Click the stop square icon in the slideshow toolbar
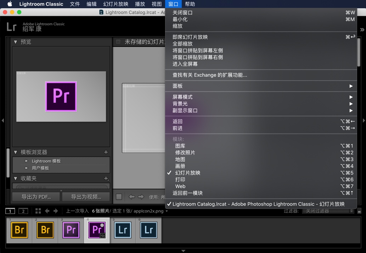 pos(119,196)
